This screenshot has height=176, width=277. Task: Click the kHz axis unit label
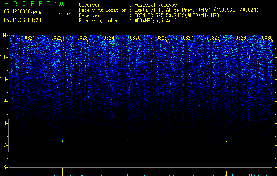point(4,36)
